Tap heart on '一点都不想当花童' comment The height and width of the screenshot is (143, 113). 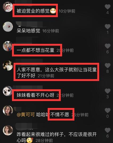[108, 46]
